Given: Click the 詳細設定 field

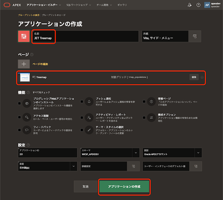Looking at the screenshot, I should pos(104,166).
